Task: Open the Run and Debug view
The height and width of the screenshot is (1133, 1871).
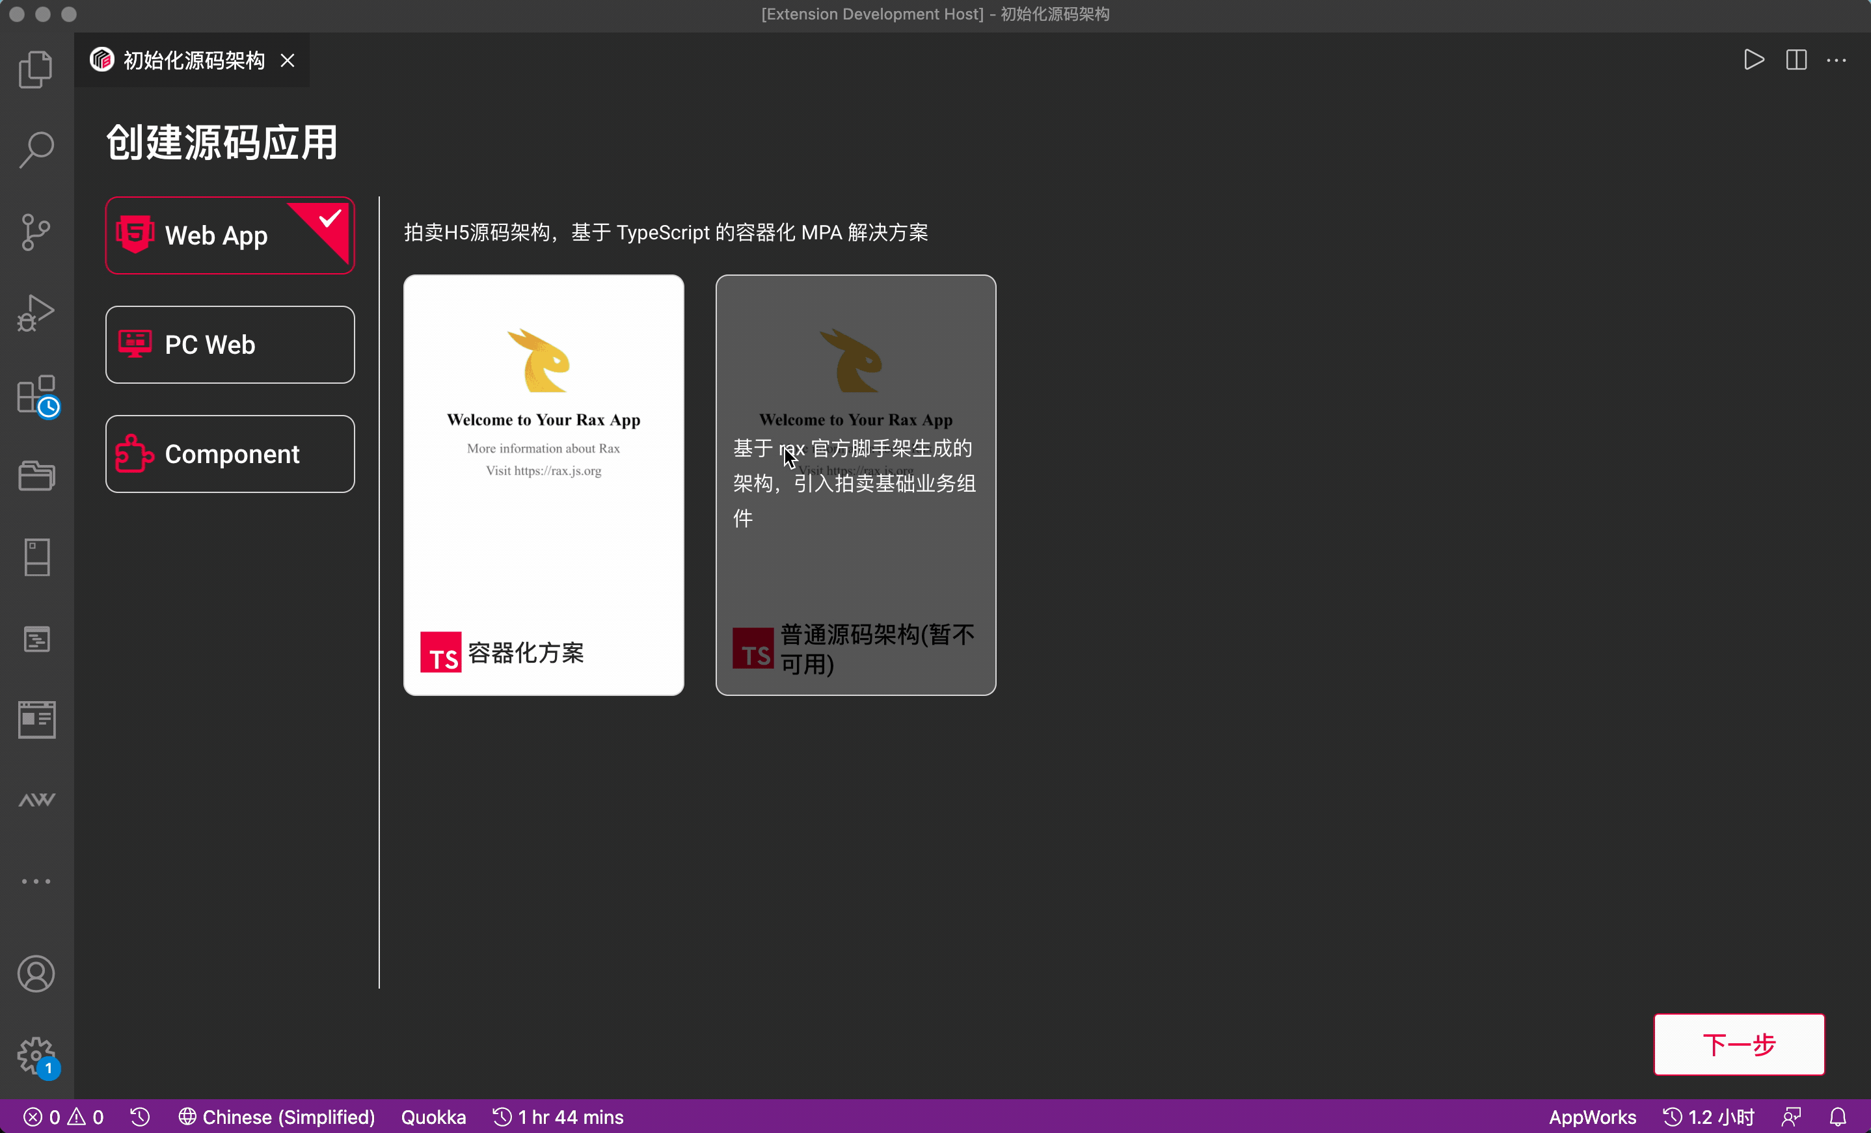Action: pos(36,313)
